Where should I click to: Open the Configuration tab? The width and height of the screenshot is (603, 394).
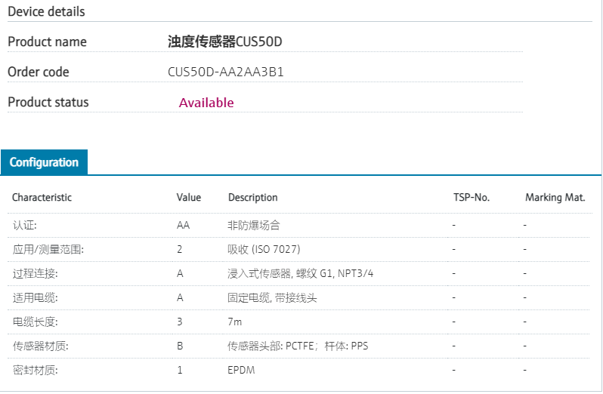point(44,162)
